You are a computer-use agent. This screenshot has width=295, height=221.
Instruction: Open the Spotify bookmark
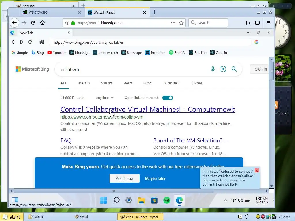click(177, 52)
